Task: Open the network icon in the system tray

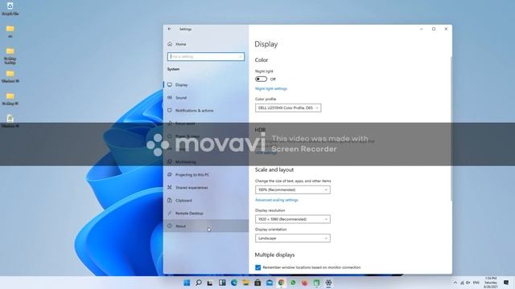Action: click(x=462, y=283)
